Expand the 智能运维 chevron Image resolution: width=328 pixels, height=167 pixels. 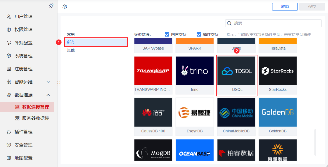coord(48,82)
